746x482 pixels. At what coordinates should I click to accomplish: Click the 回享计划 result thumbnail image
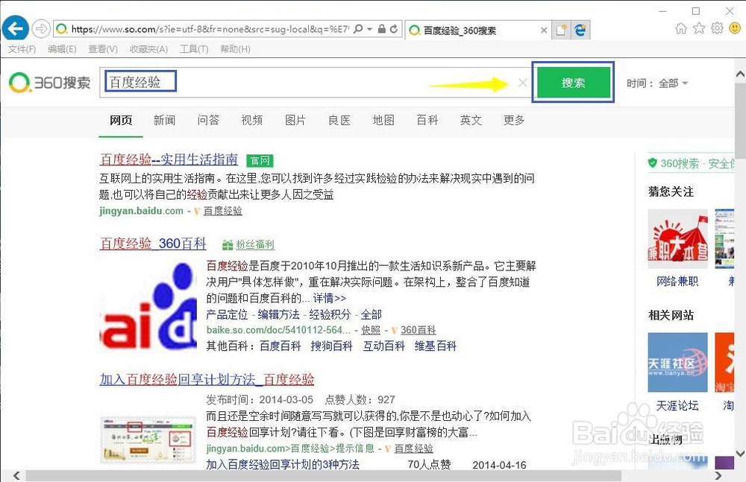pos(148,440)
